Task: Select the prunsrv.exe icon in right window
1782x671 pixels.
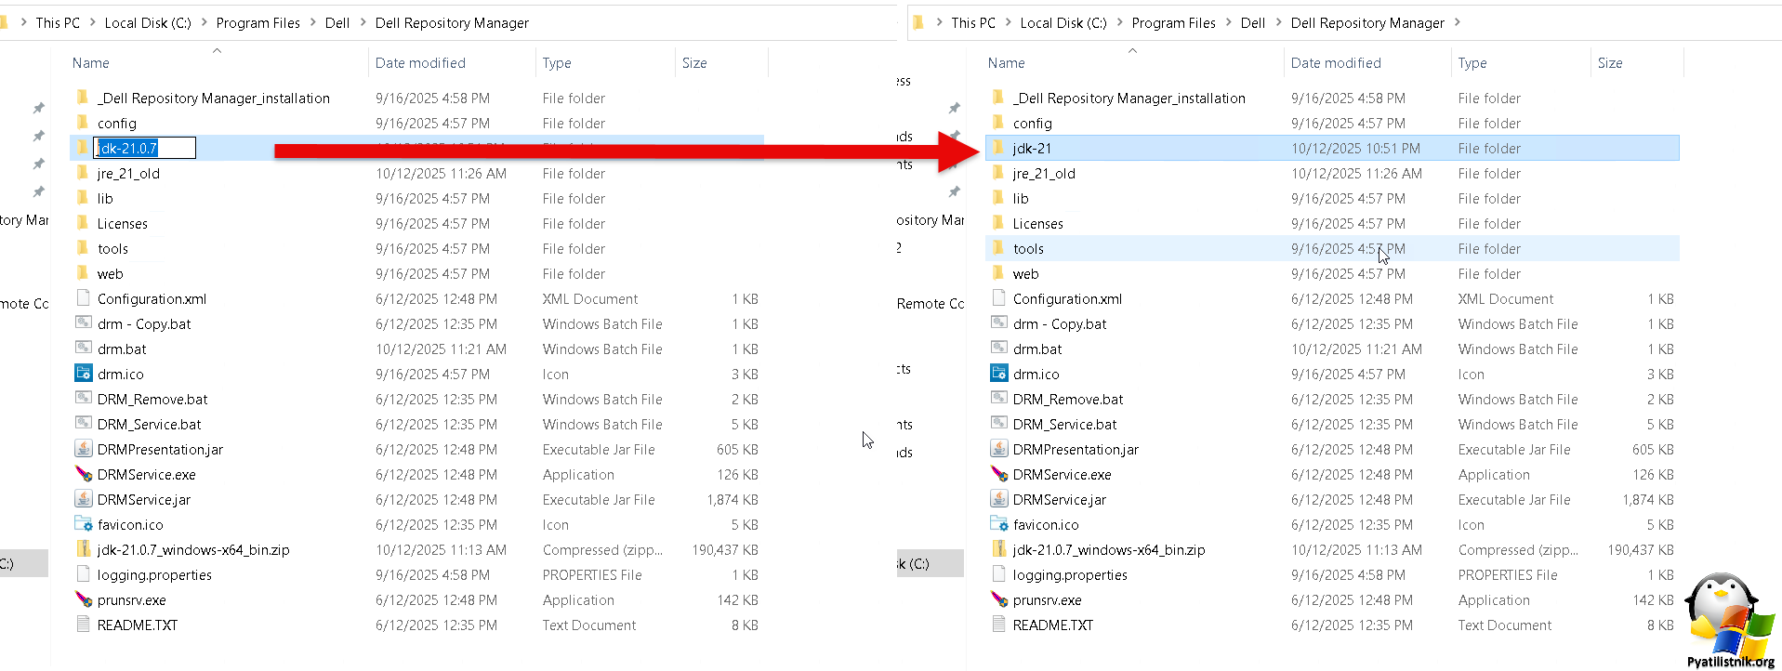Action: pos(998,599)
